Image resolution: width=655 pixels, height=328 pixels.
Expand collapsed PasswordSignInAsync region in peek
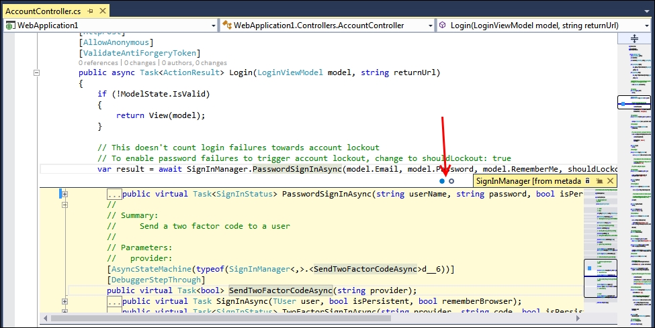tap(65, 195)
